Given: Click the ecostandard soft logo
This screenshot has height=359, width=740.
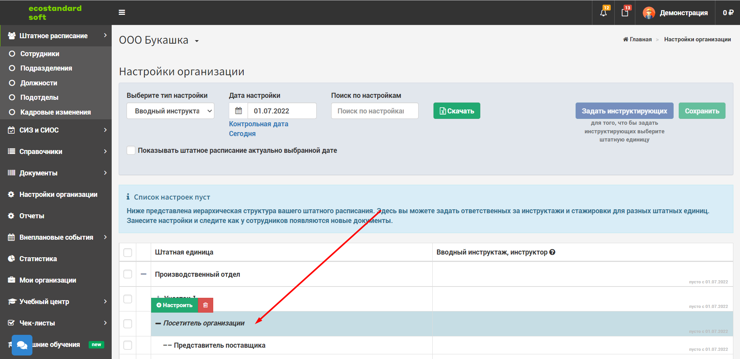Looking at the screenshot, I should coord(55,12).
